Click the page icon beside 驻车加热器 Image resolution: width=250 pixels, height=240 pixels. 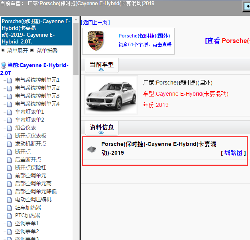click(x=10, y=208)
